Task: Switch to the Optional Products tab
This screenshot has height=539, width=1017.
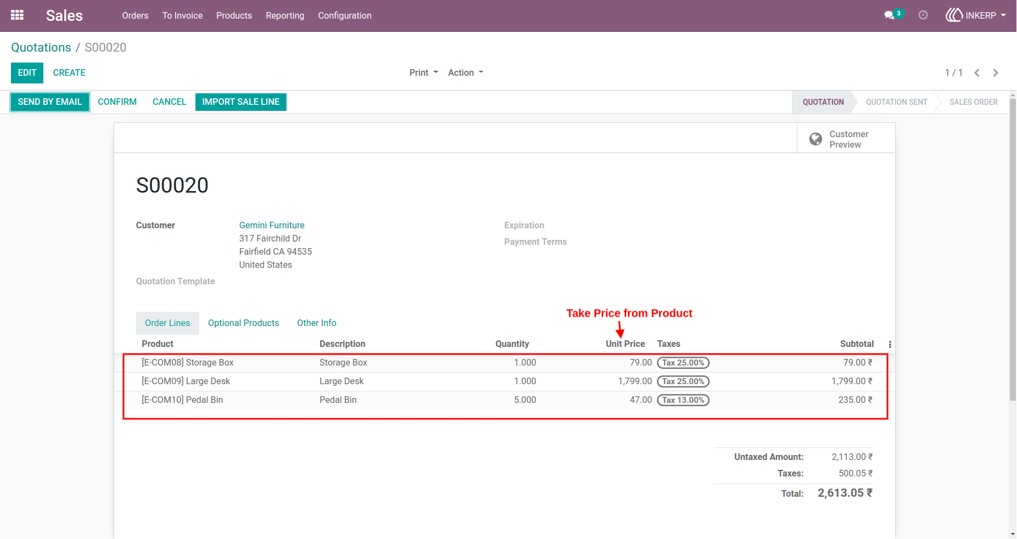Action: point(243,323)
